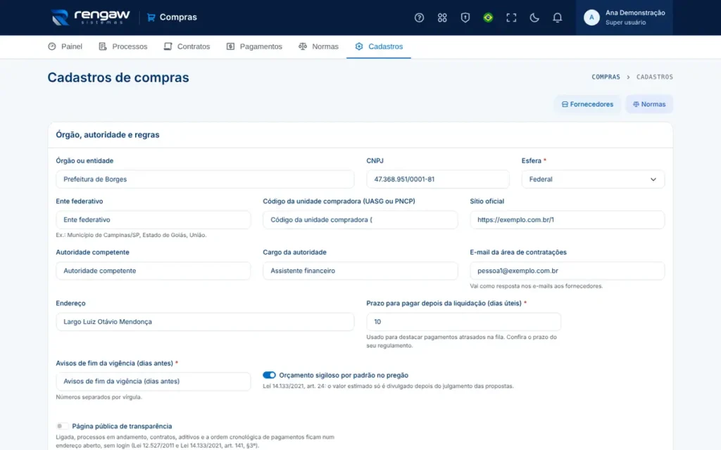
Task: Open the apps grid icon
Action: 442,18
